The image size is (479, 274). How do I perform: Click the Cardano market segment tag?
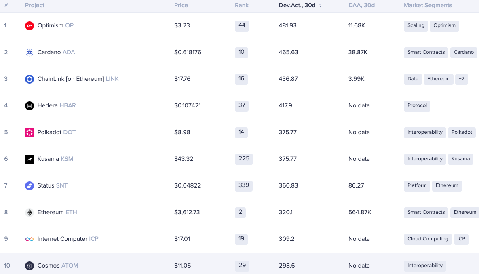pos(463,52)
